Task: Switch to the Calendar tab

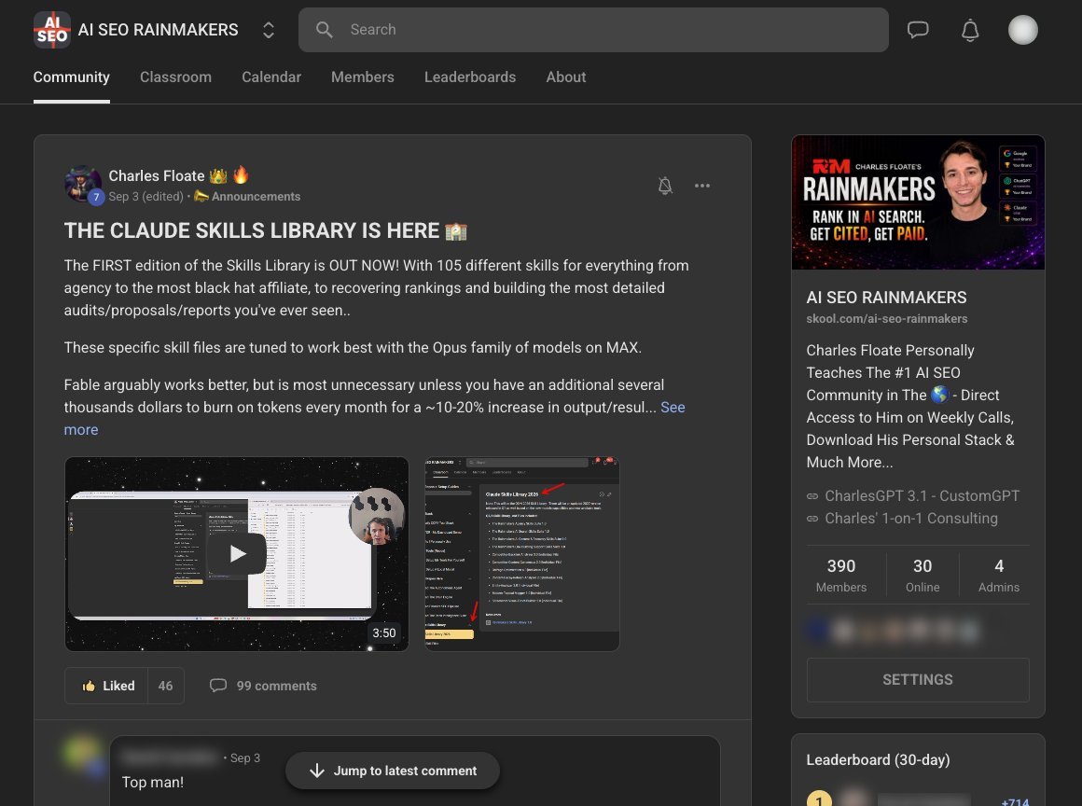Action: (x=271, y=77)
